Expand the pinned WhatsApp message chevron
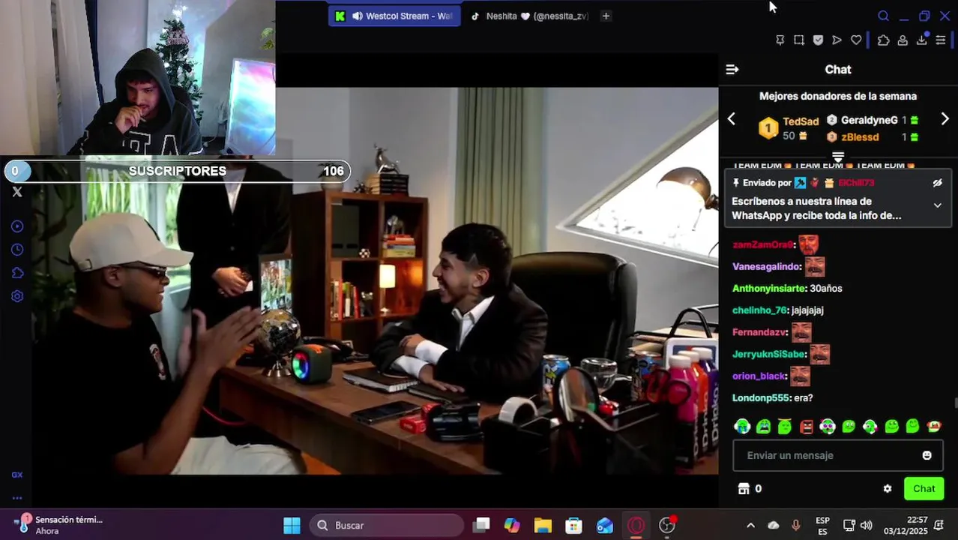This screenshot has width=958, height=540. pyautogui.click(x=937, y=205)
